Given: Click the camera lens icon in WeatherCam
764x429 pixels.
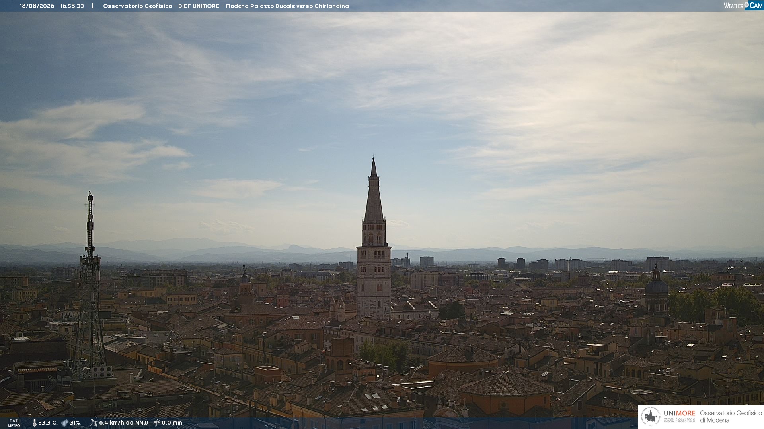Looking at the screenshot, I should coord(746,5).
